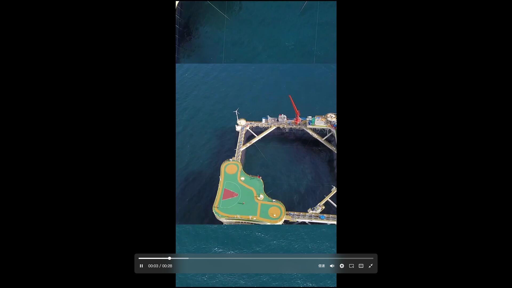Click the speaker icon to reveal volume control
512x288 pixels.
pos(331,266)
